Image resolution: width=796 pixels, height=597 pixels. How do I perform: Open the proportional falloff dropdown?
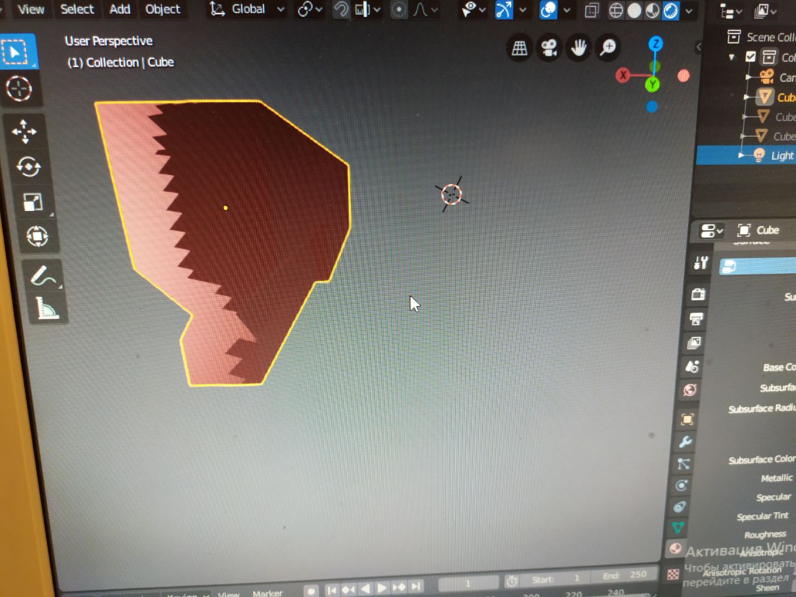click(x=426, y=9)
